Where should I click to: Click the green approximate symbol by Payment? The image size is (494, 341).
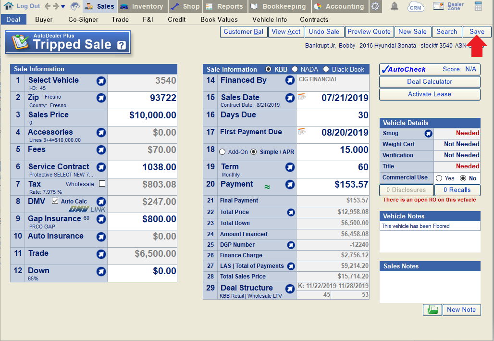coord(267,187)
